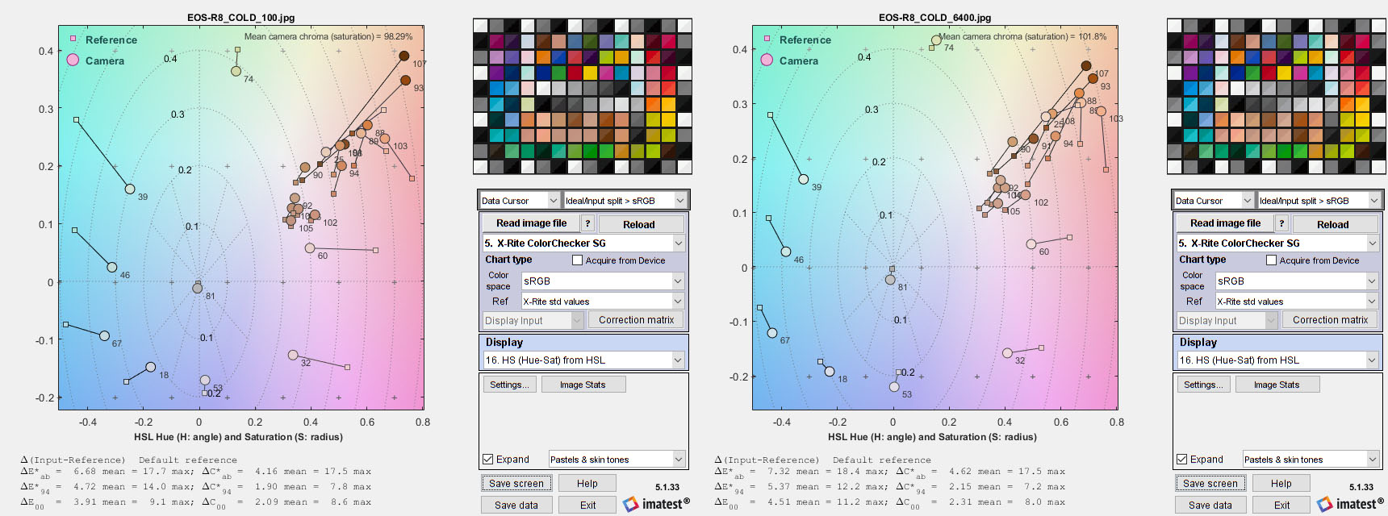1388x516 pixels.
Task: Click the '?' help icon in the ISO 6400 panel
Action: [1281, 223]
